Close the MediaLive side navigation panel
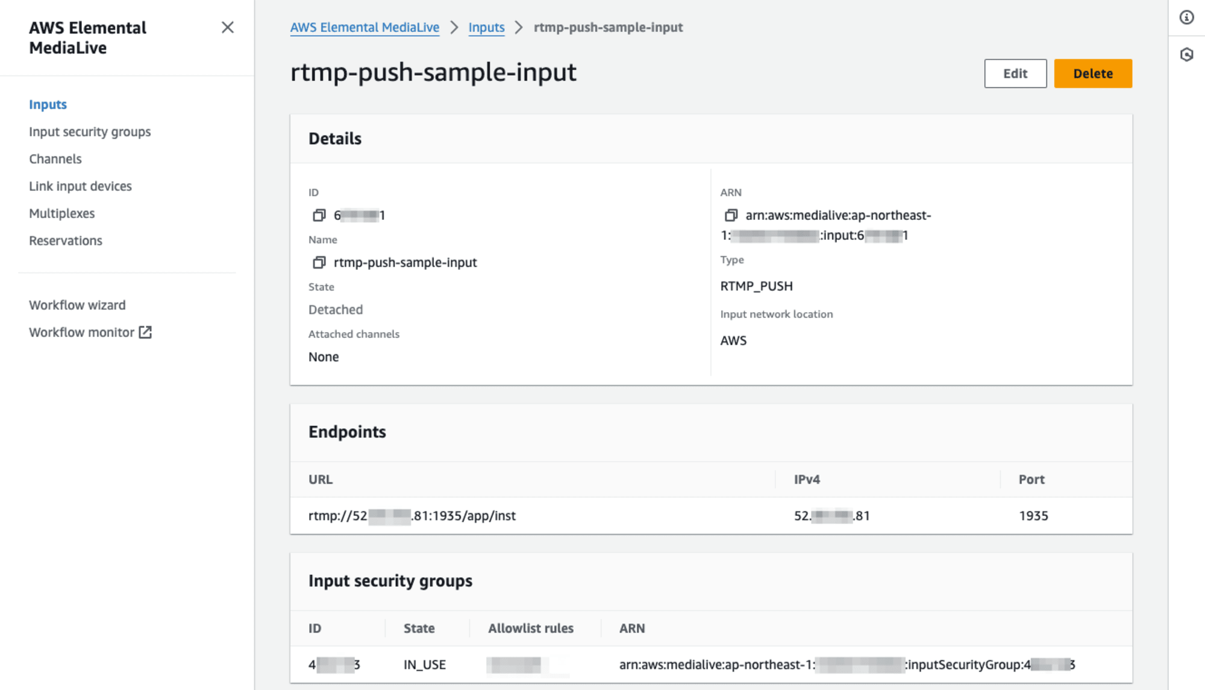This screenshot has height=690, width=1205. [227, 28]
